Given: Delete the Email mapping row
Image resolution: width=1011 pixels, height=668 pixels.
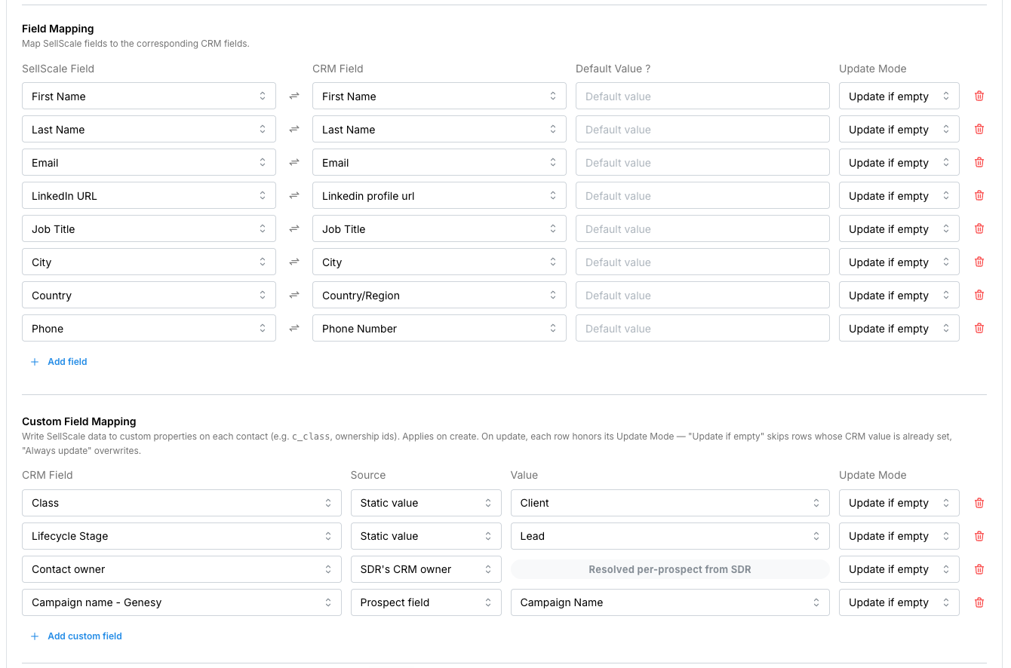Looking at the screenshot, I should (979, 162).
